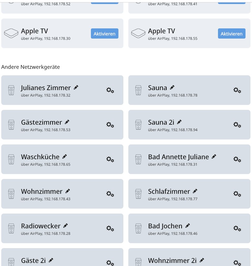The height and width of the screenshot is (266, 252).
Task: Open Bad Annette Juliane settings gears
Action: pos(237,159)
